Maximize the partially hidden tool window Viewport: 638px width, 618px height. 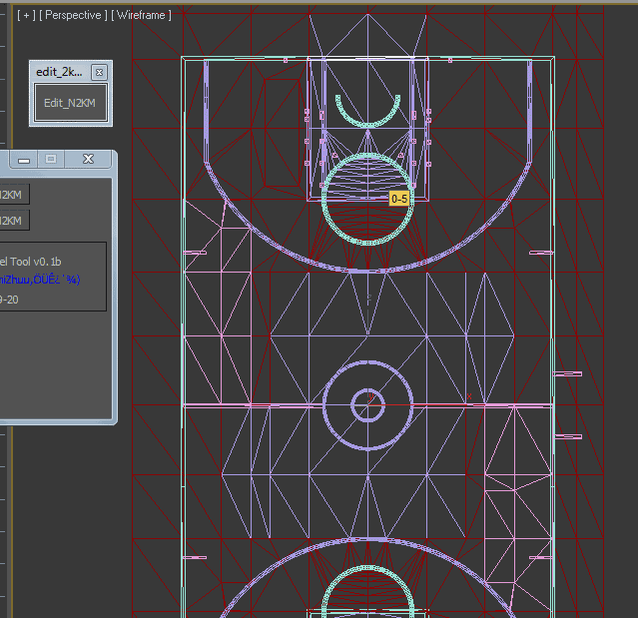pyautogui.click(x=51, y=159)
